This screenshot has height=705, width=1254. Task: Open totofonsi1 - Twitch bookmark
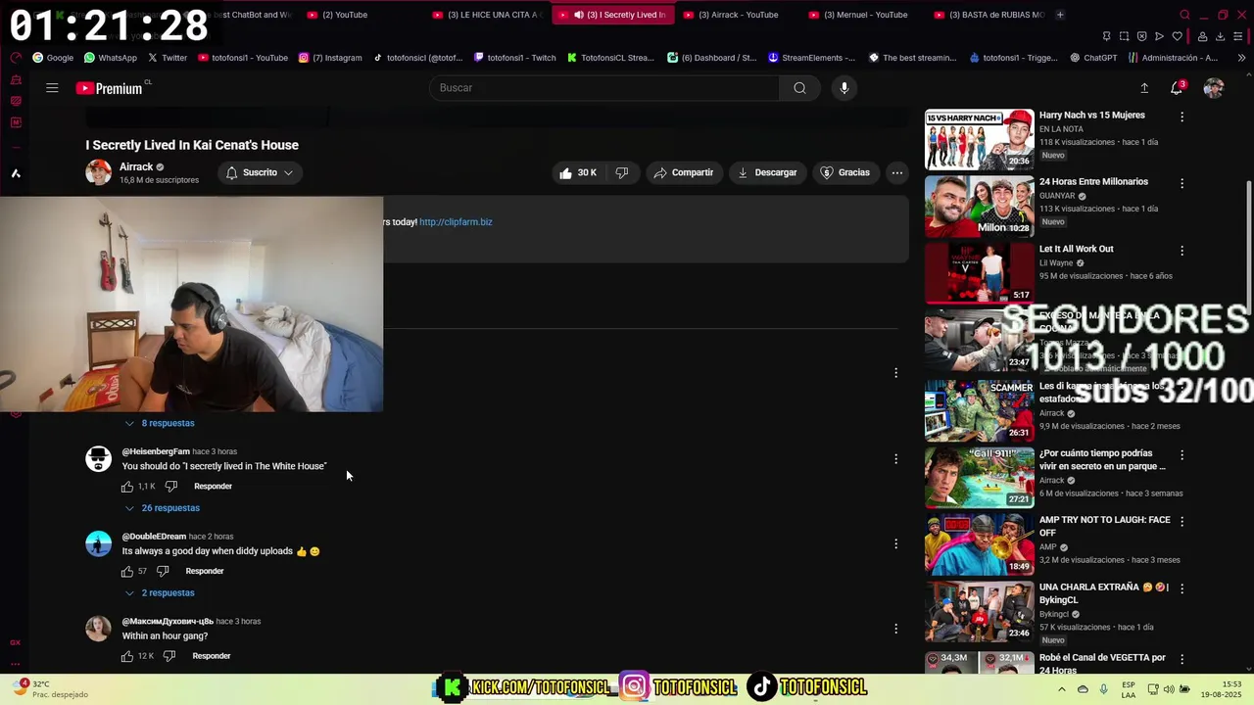(x=514, y=58)
